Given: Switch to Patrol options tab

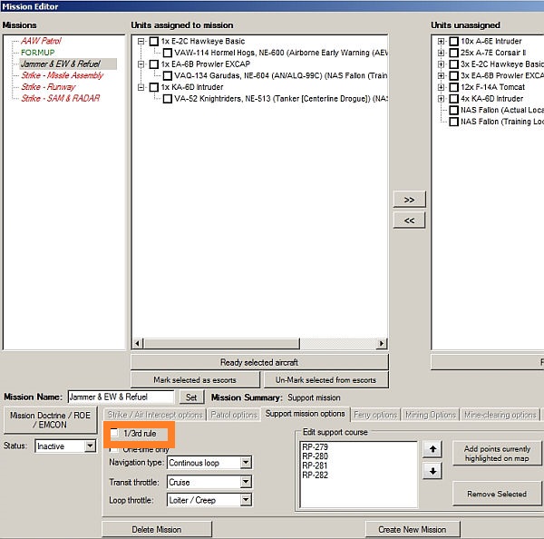Looking at the screenshot, I should 234,415.
